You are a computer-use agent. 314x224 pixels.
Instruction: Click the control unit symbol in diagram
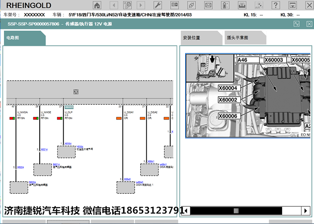pos(76,92)
